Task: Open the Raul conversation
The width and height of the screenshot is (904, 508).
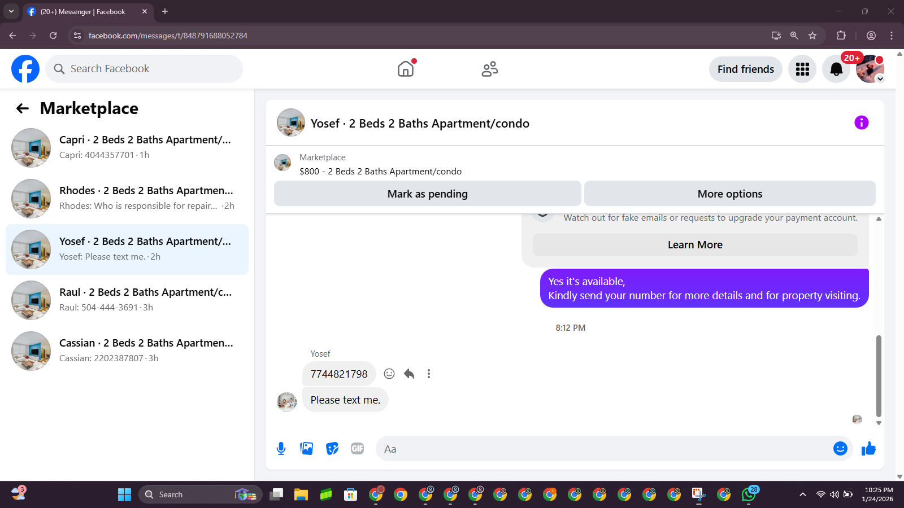Action: 127,300
